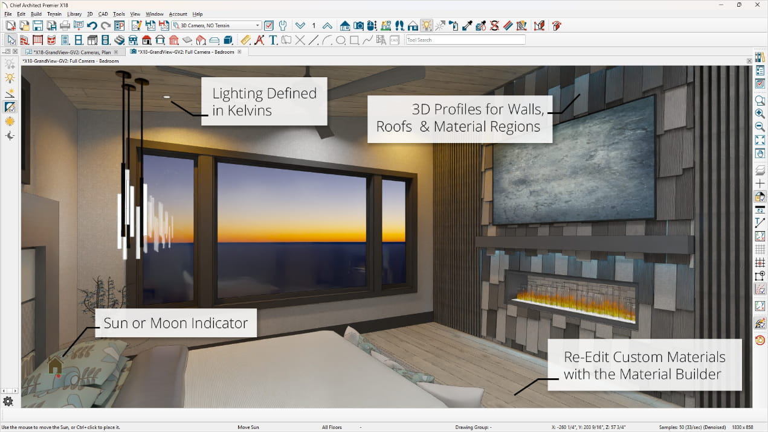Open the CAD menu
The width and height of the screenshot is (768, 432).
click(x=103, y=14)
